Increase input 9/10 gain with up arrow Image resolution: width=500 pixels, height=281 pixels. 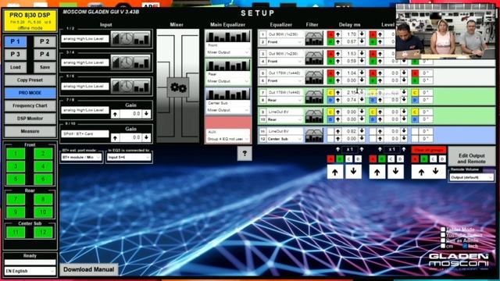pyautogui.click(x=115, y=137)
